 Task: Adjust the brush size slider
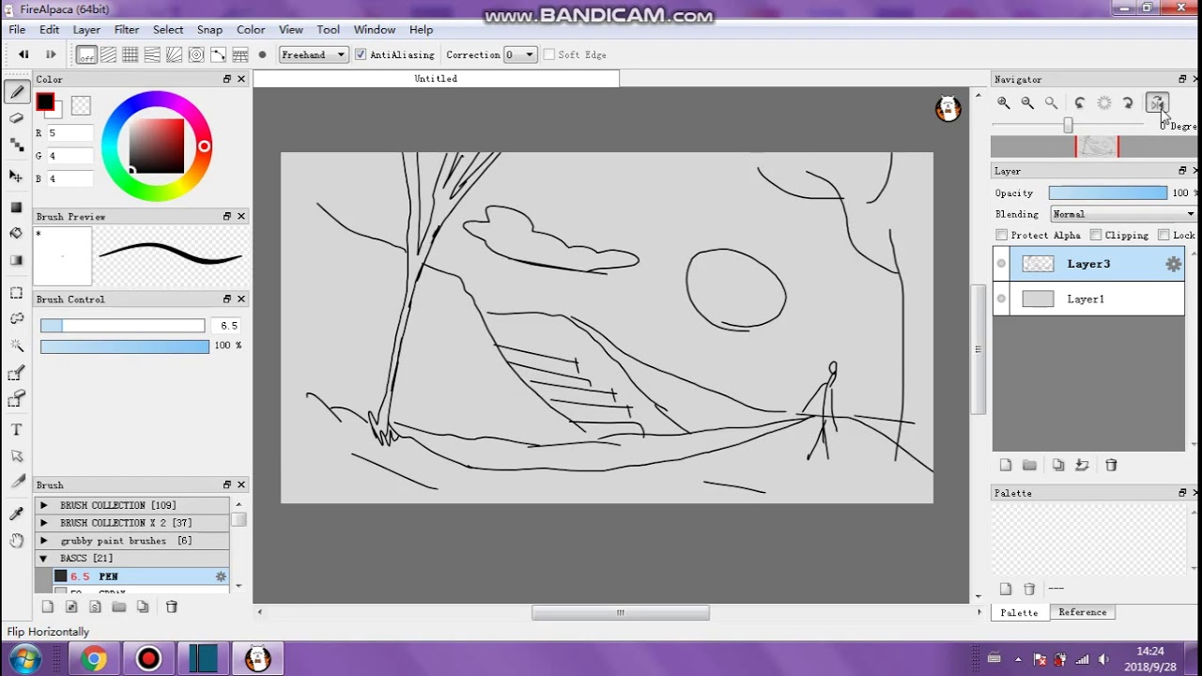(122, 326)
